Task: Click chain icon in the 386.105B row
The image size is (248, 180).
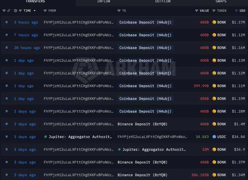Action: tap(7, 175)
